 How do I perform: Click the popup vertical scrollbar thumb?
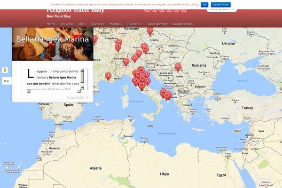coord(82,78)
